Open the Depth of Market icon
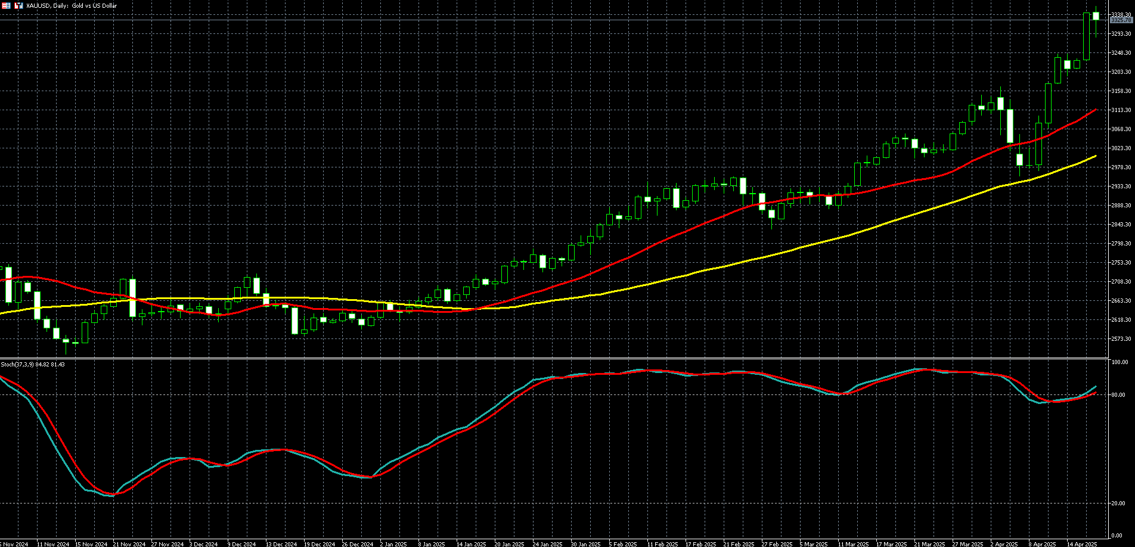The height and width of the screenshot is (547, 1135). click(18, 5)
